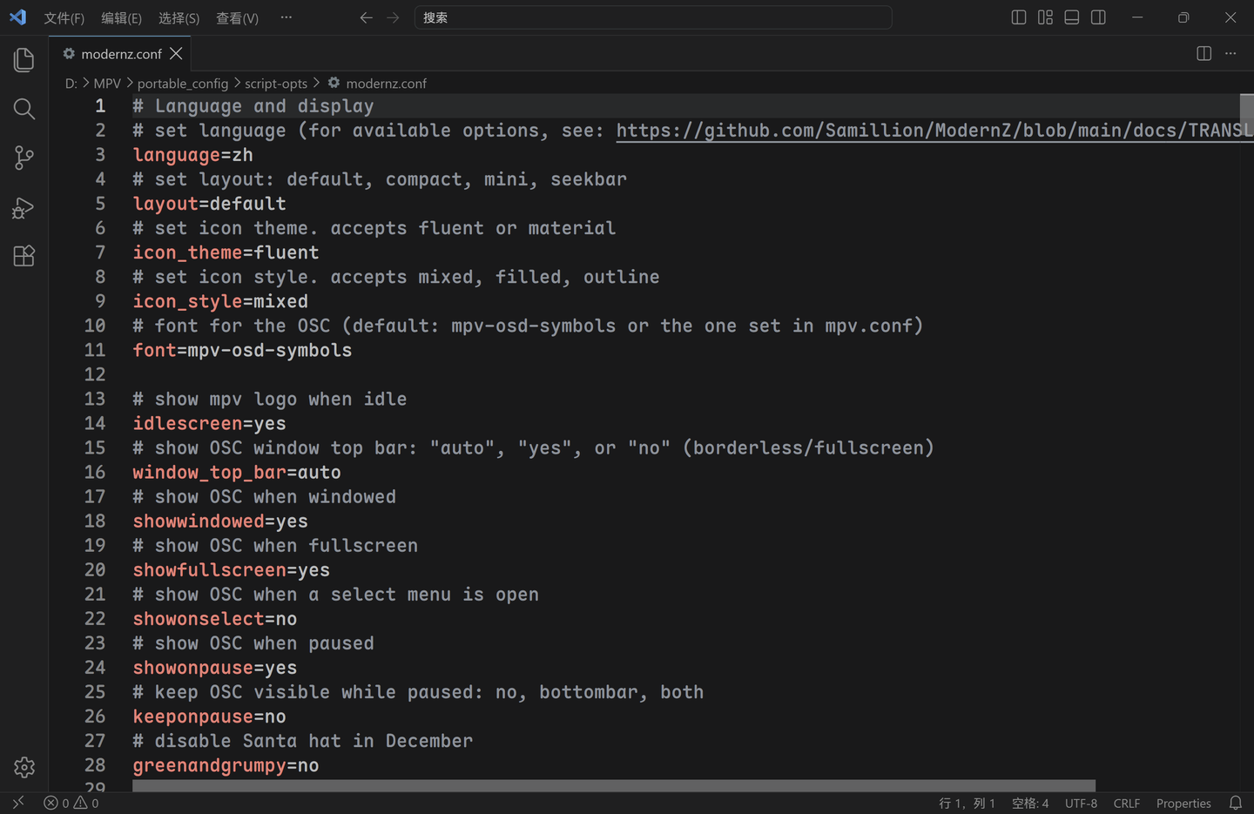The height and width of the screenshot is (814, 1254).
Task: Go back with the left arrow
Action: click(x=367, y=17)
